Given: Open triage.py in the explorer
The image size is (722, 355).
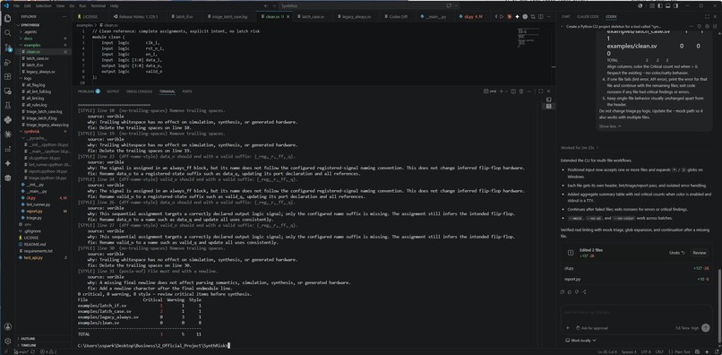Looking at the screenshot, I should tap(42, 218).
